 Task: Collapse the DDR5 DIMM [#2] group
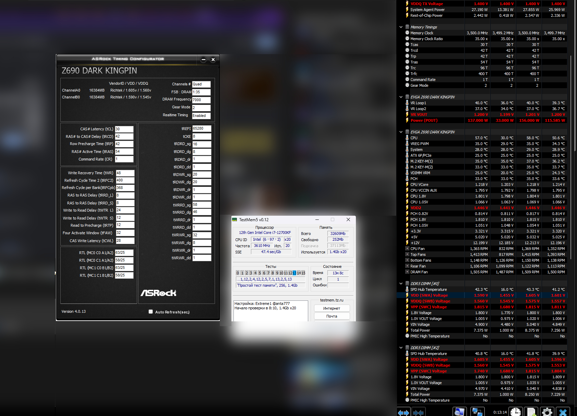point(401,348)
